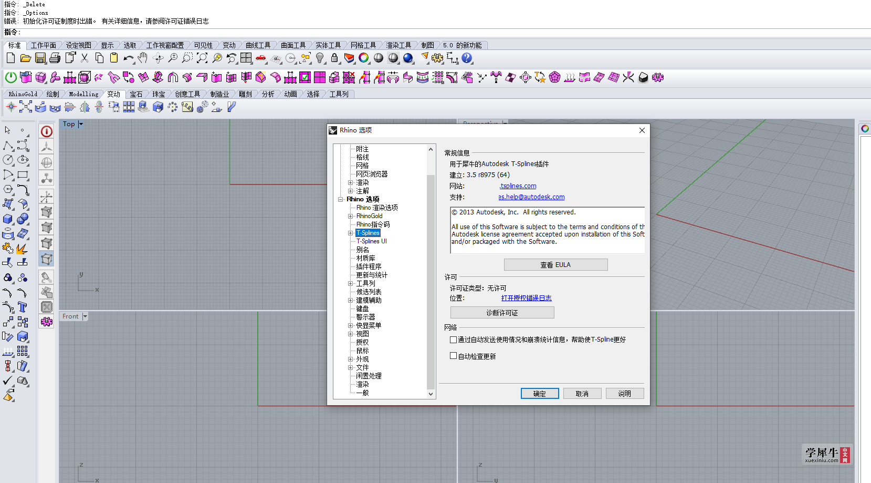Screen dimensions: 871x483
Task: Expand the 工具列 tree node
Action: tap(351, 283)
